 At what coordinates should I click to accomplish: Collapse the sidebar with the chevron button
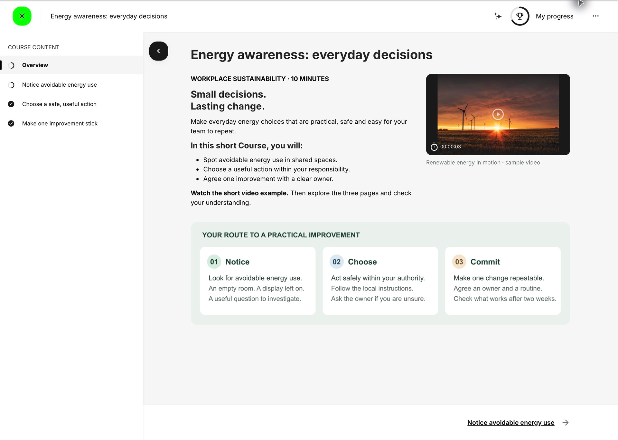(159, 51)
